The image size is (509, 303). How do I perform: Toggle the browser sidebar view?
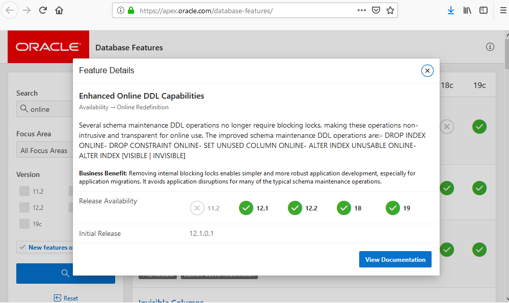(x=484, y=10)
